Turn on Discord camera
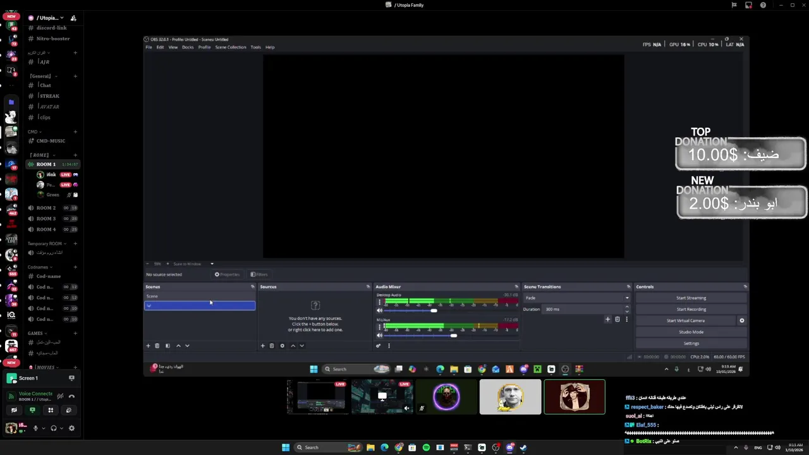809x455 pixels. coord(14,410)
